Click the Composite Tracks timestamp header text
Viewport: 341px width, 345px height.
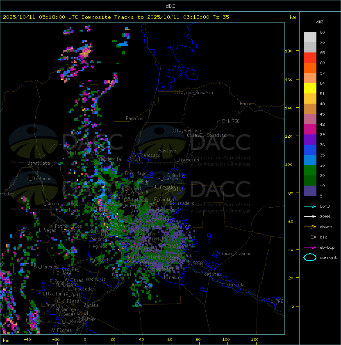click(116, 17)
